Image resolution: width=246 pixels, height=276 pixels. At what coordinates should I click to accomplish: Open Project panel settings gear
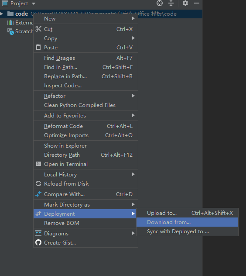(x=185, y=3)
